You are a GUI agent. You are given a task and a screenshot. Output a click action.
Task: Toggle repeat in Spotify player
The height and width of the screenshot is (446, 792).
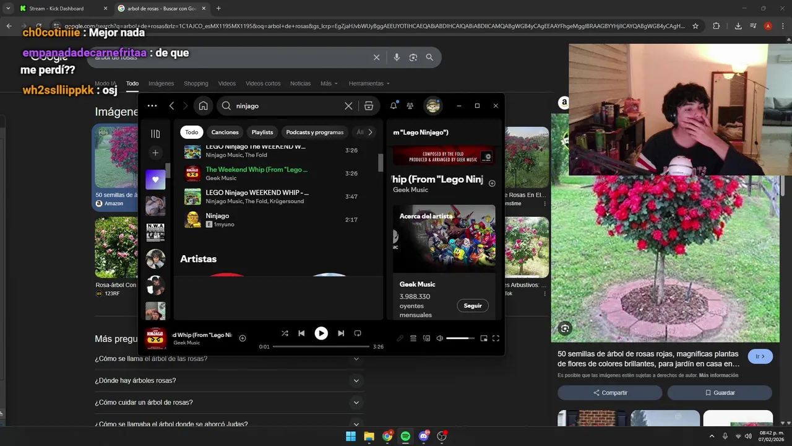358,333
